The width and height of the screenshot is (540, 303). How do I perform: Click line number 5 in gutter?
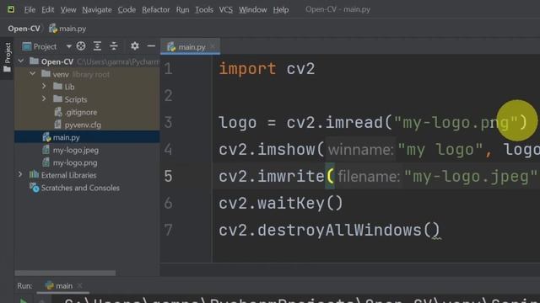point(168,176)
